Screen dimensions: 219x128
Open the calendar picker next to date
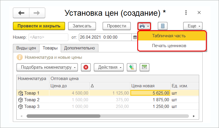135,37
